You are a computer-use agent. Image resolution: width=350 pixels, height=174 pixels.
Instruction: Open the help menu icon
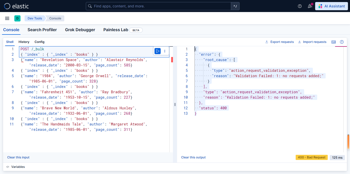[300, 6]
